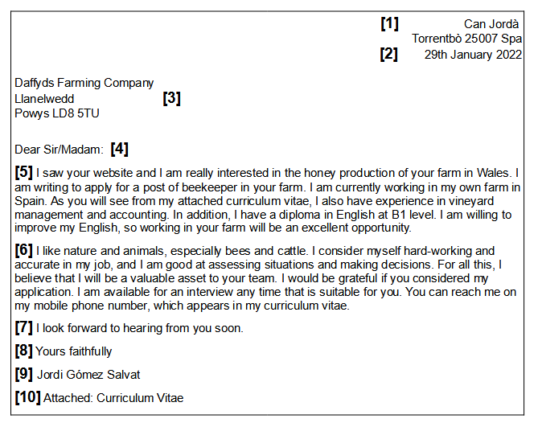The image size is (538, 427).
Task: Click the [4] marker after the salutation
Action: tap(119, 149)
